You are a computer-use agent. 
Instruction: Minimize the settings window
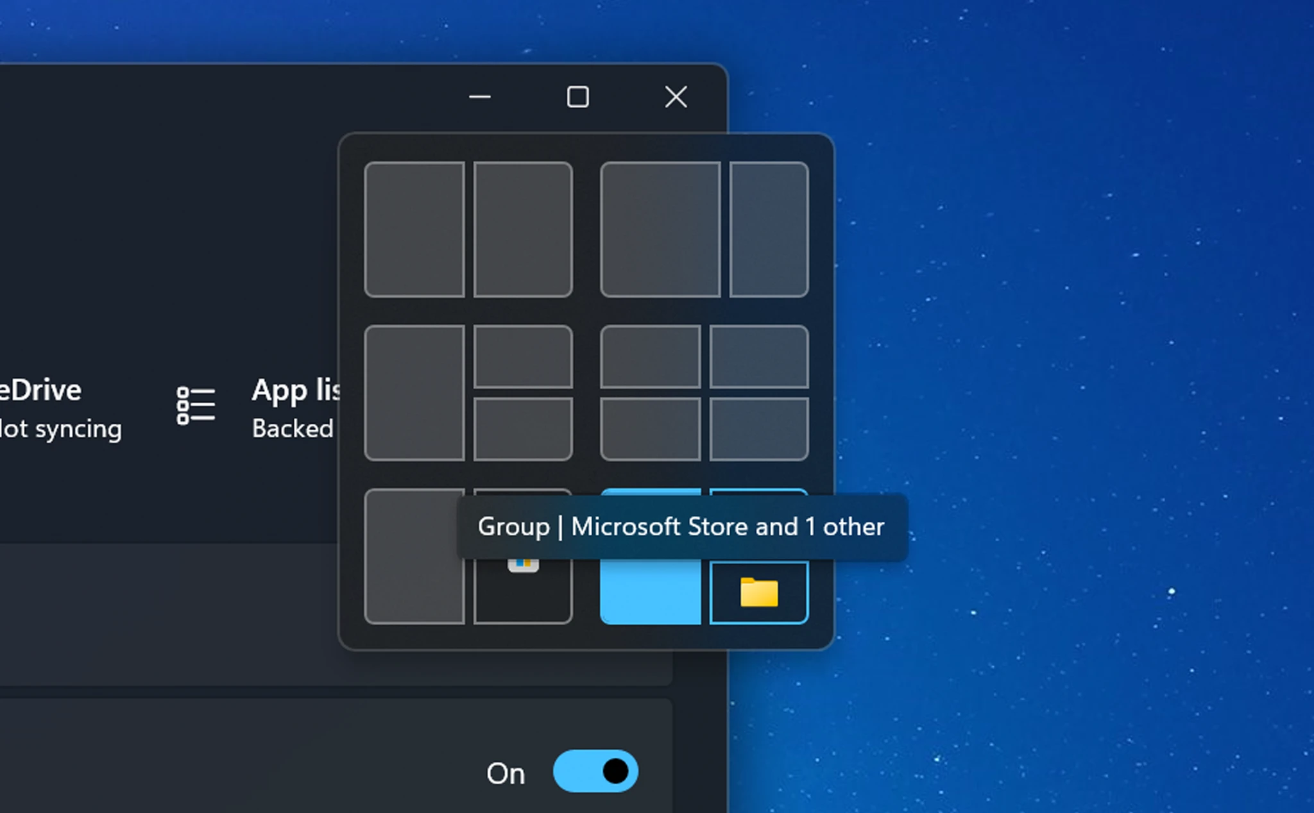click(479, 97)
